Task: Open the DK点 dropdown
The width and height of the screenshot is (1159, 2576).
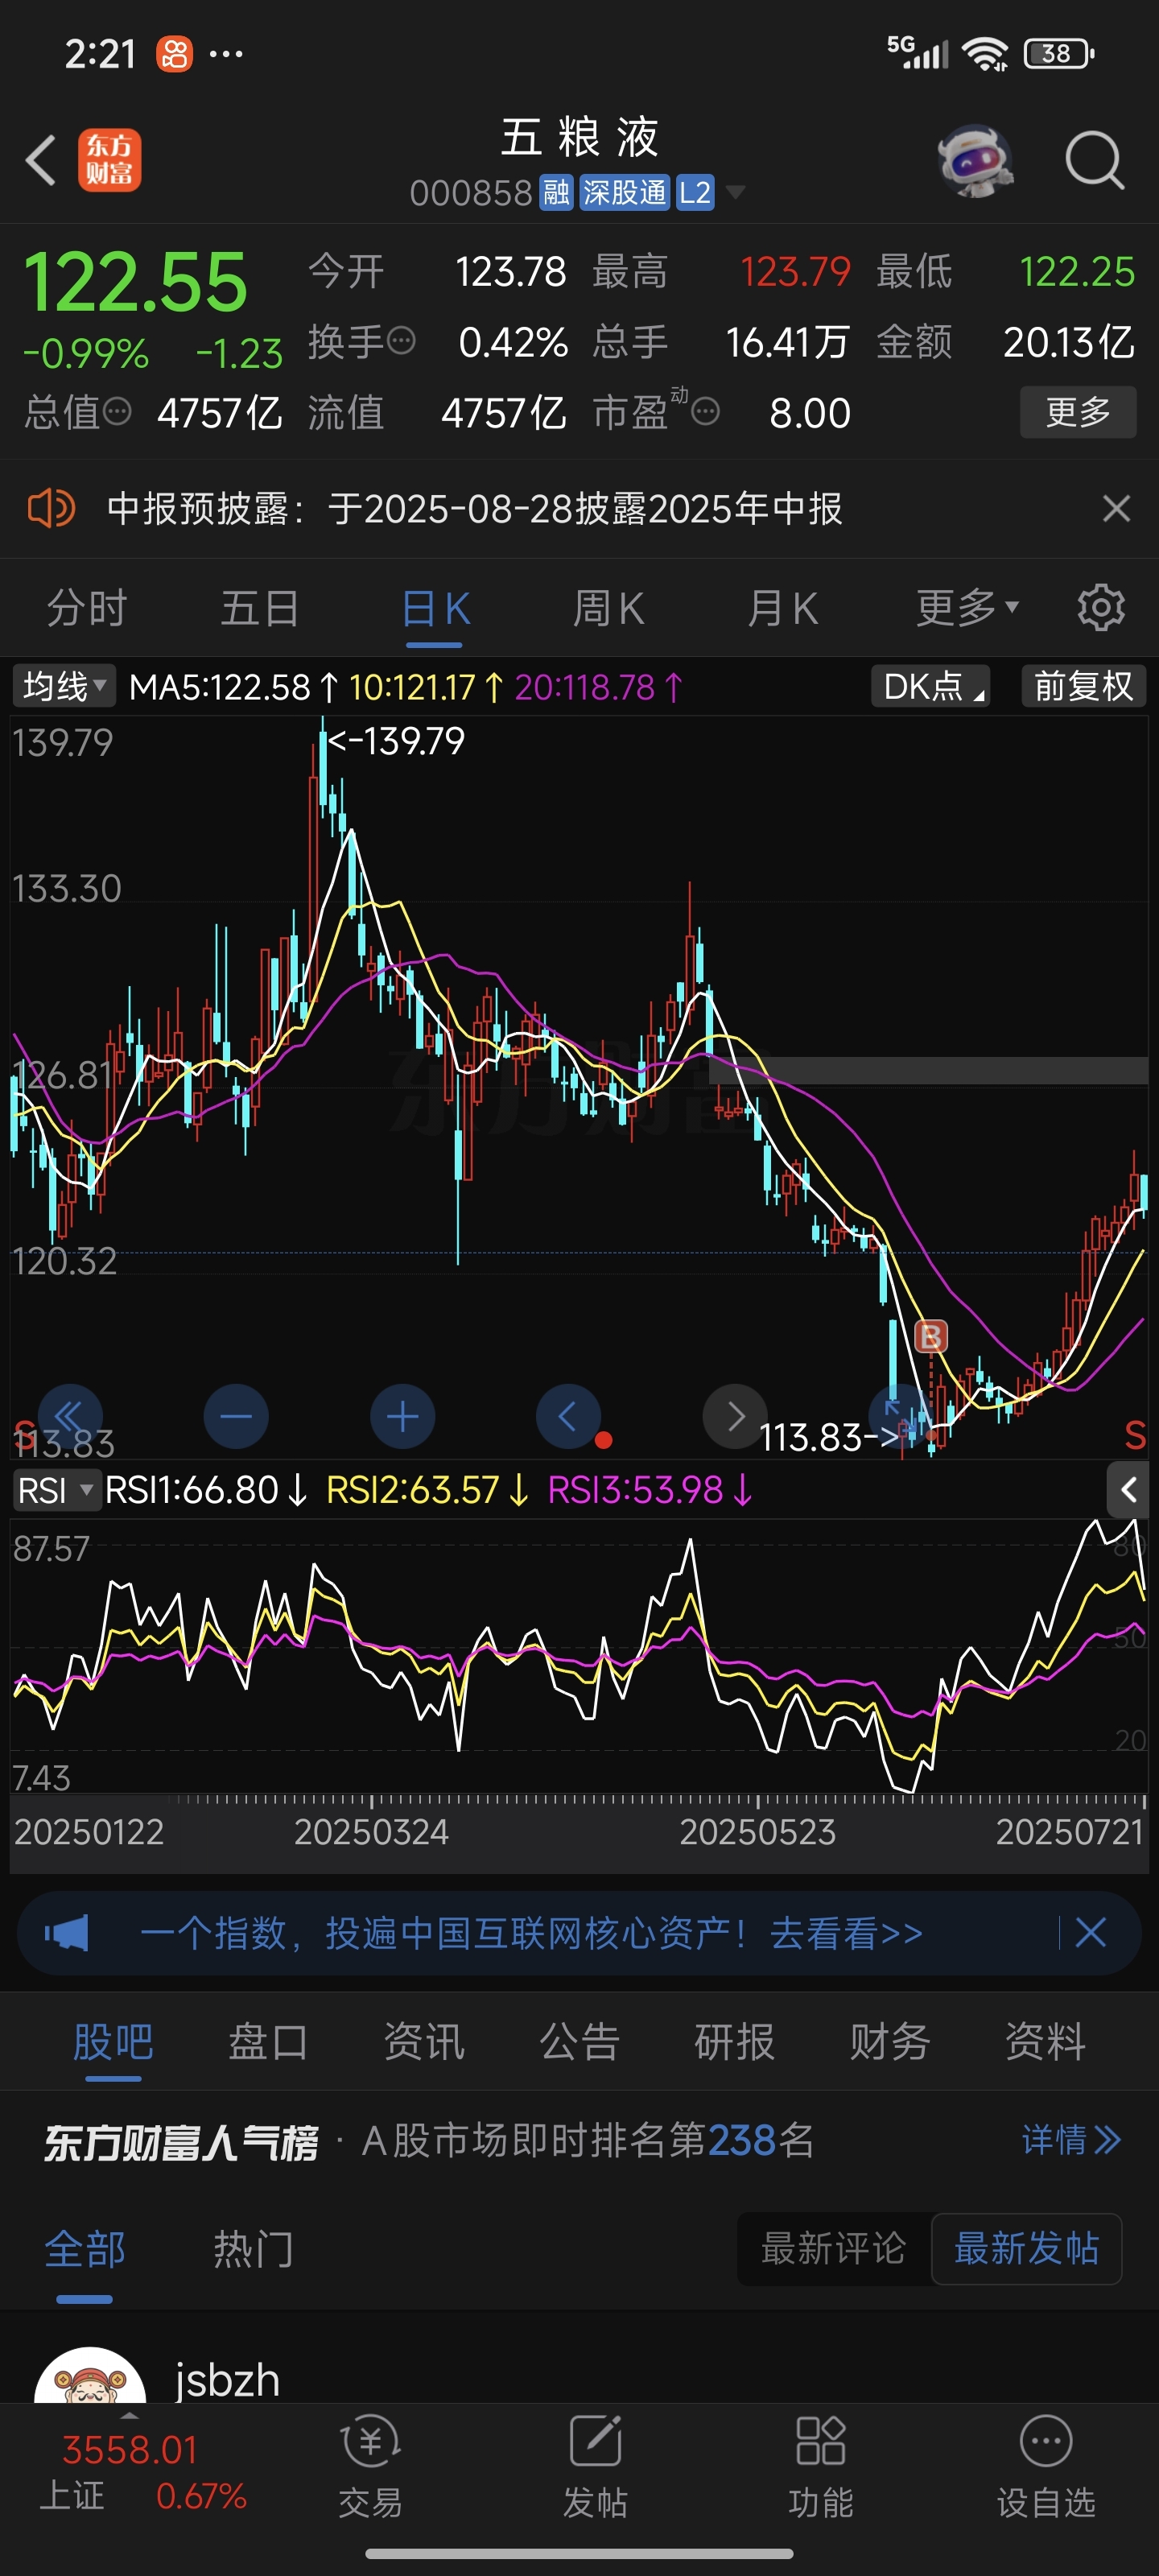Action: click(930, 686)
